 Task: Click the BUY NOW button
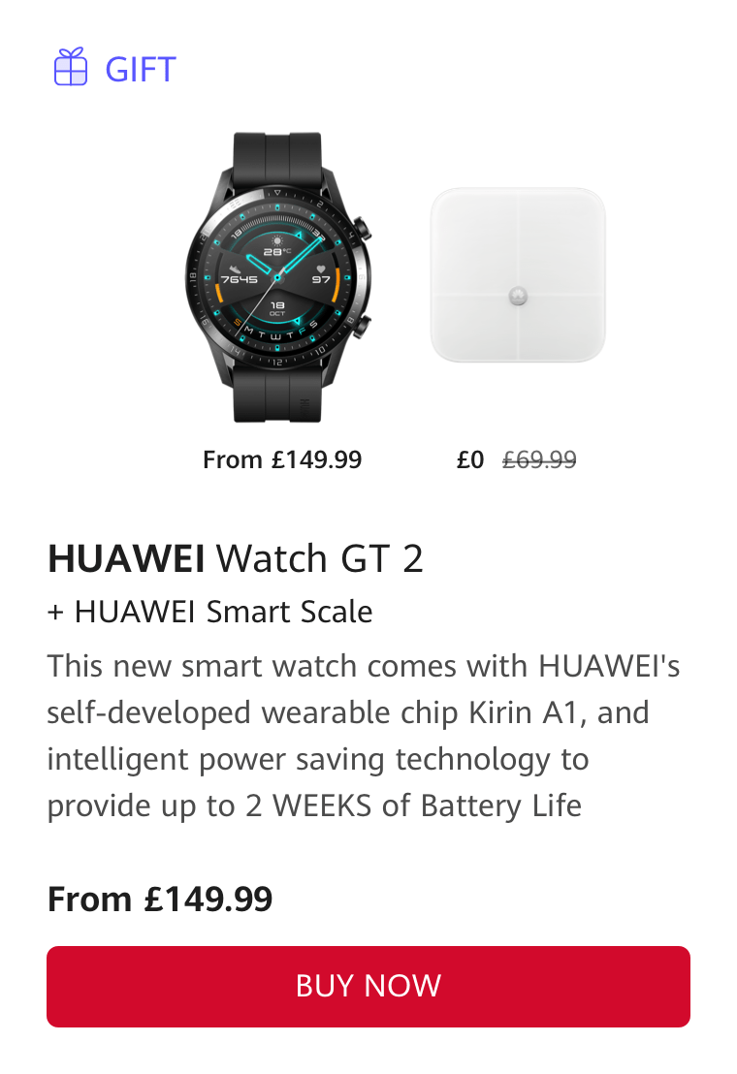(368, 987)
